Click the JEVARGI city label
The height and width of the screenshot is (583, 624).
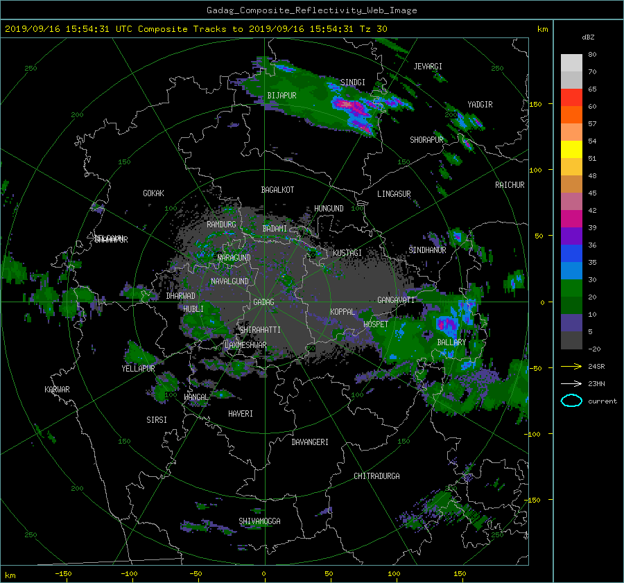click(428, 67)
